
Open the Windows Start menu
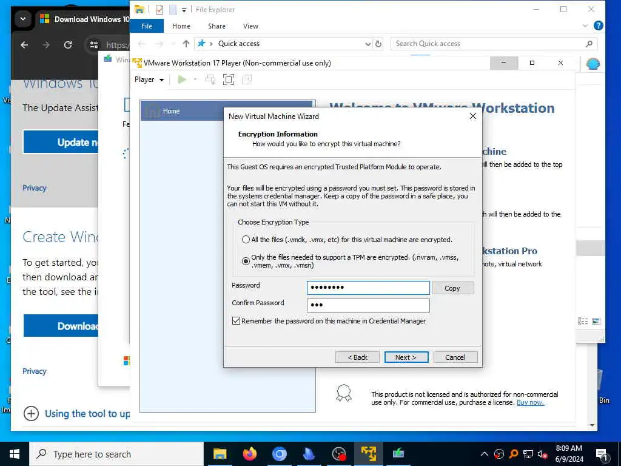(15, 454)
